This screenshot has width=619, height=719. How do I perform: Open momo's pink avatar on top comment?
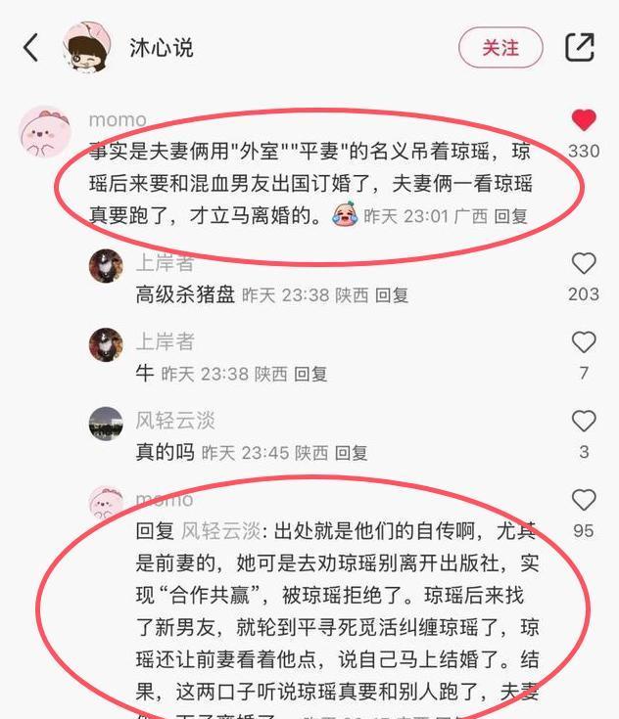45,132
